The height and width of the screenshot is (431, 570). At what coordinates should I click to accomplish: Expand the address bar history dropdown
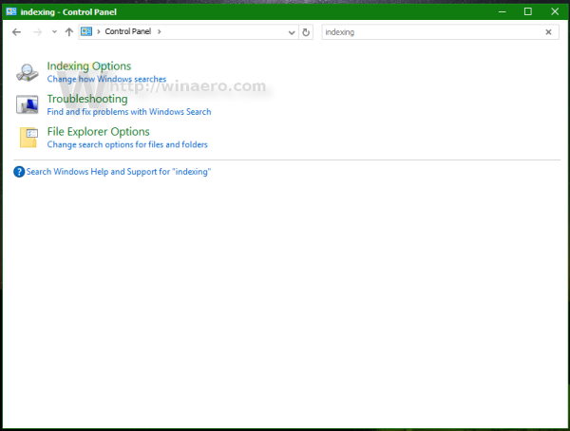[x=292, y=32]
